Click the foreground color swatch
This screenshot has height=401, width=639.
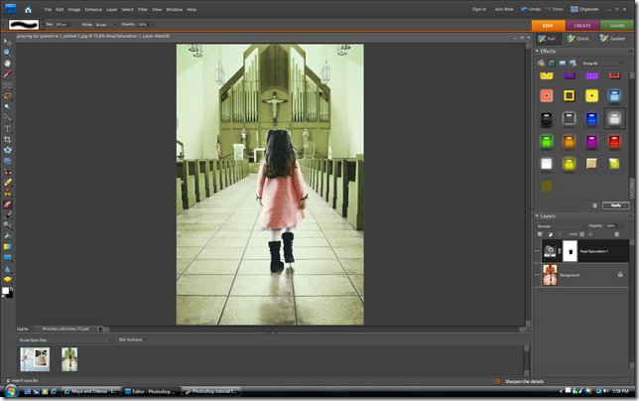(5, 291)
